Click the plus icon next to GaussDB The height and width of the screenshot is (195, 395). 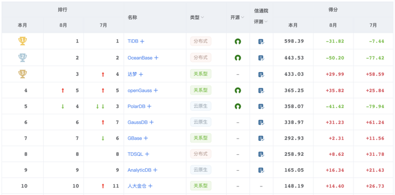[x=152, y=122]
